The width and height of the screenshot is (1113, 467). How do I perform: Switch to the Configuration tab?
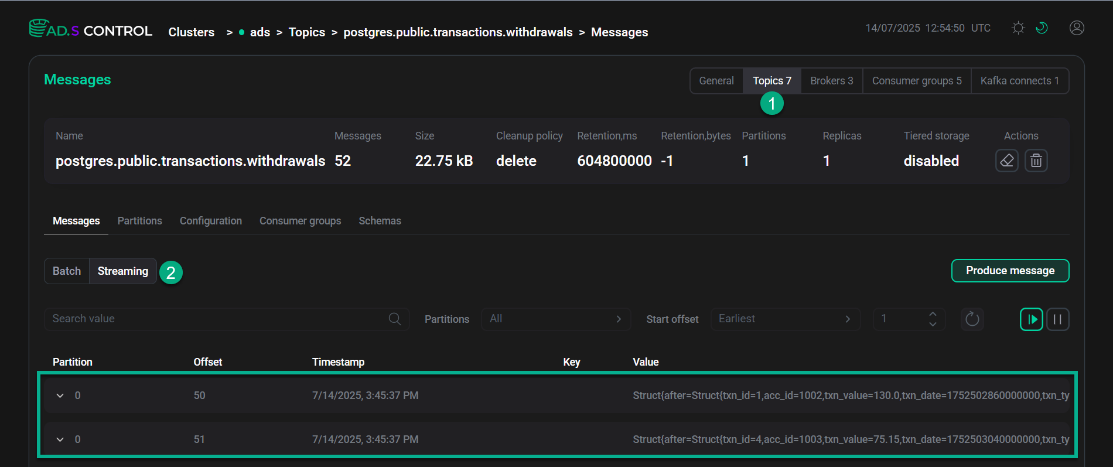coord(211,221)
